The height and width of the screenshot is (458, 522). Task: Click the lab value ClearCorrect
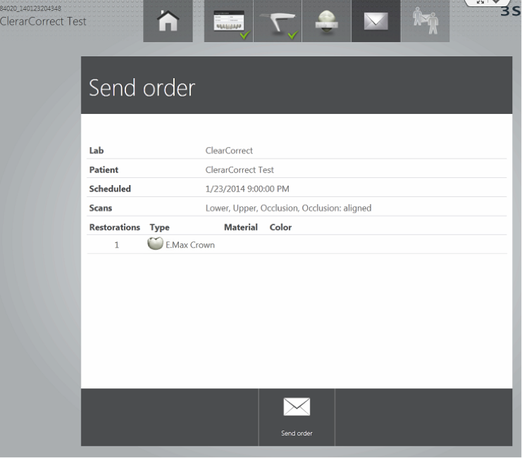click(229, 151)
